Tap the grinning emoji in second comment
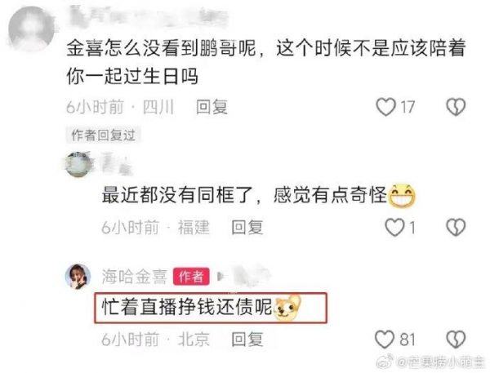 point(402,196)
